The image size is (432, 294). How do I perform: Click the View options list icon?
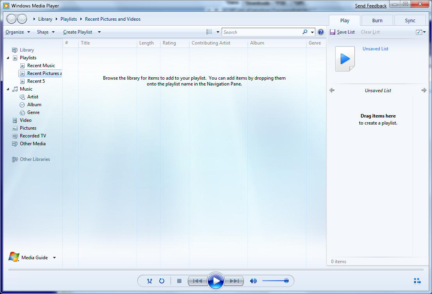(210, 32)
